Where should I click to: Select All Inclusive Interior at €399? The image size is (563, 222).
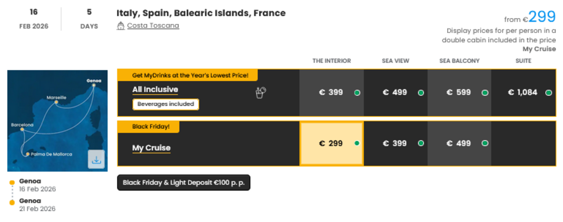coord(331,92)
